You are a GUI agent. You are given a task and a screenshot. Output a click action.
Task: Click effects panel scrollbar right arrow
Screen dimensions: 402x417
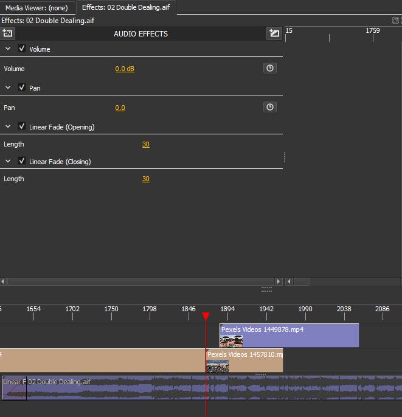pos(279,281)
